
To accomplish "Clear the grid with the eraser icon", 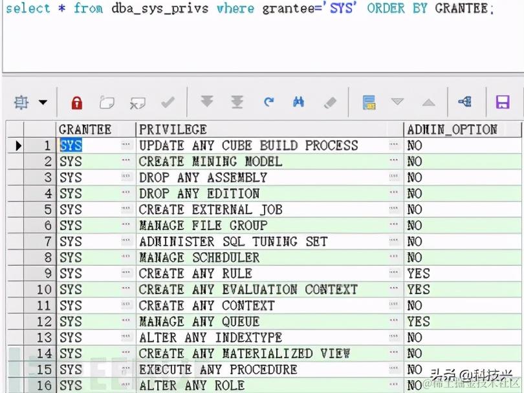I will tap(329, 102).
